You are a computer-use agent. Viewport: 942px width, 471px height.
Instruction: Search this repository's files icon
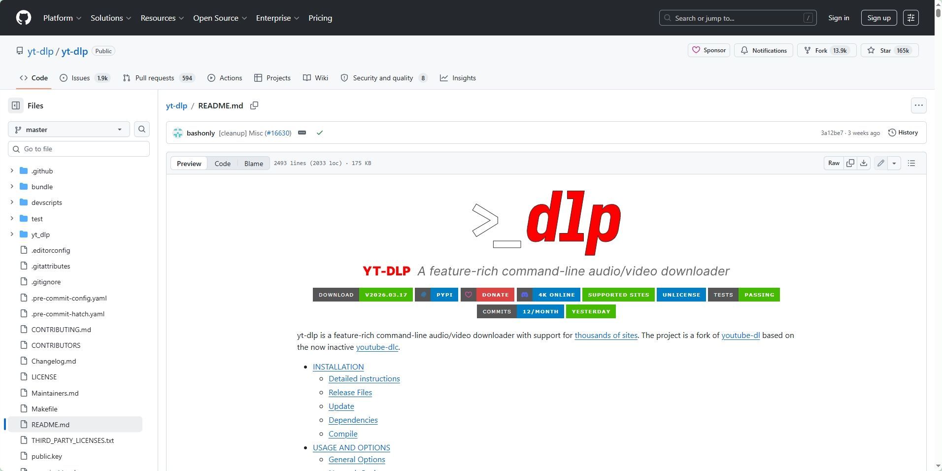142,129
